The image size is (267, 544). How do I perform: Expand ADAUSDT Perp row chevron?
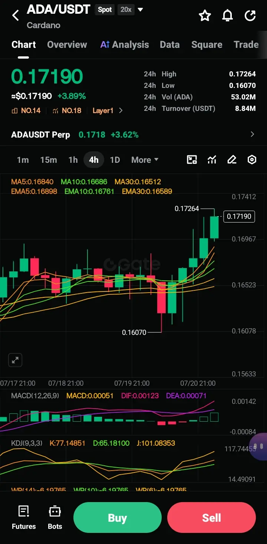point(253,134)
